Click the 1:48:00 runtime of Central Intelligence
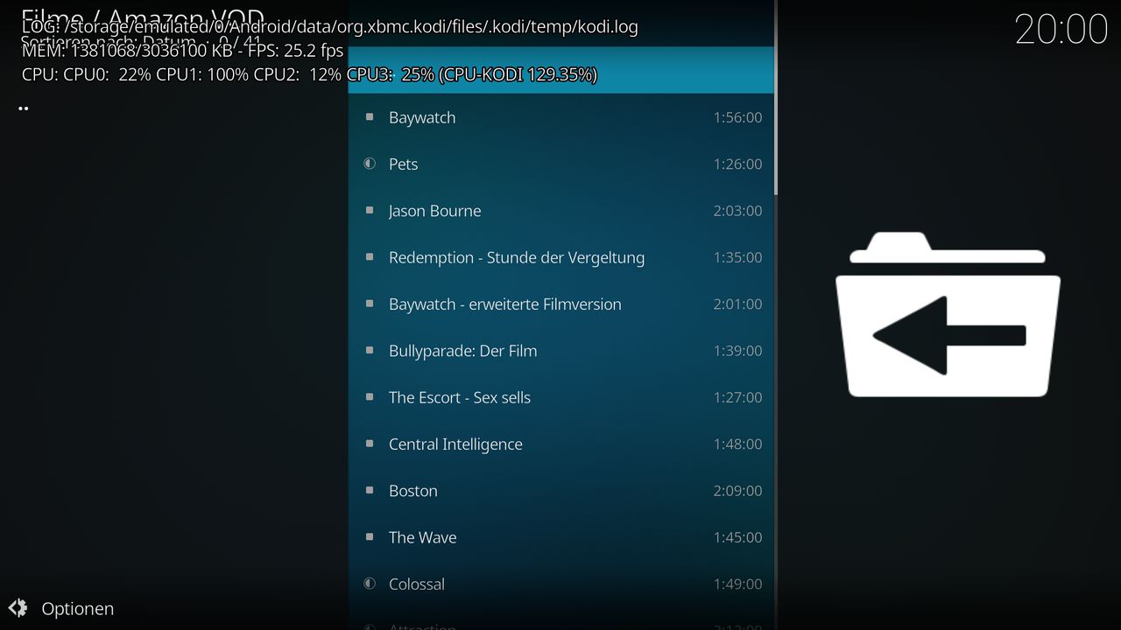This screenshot has height=630, width=1121. [737, 444]
